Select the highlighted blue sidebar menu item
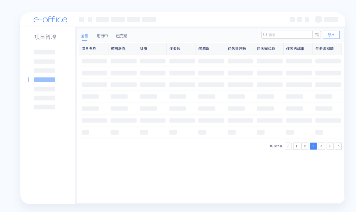Viewport: 356px width, 212px height. pos(45,80)
